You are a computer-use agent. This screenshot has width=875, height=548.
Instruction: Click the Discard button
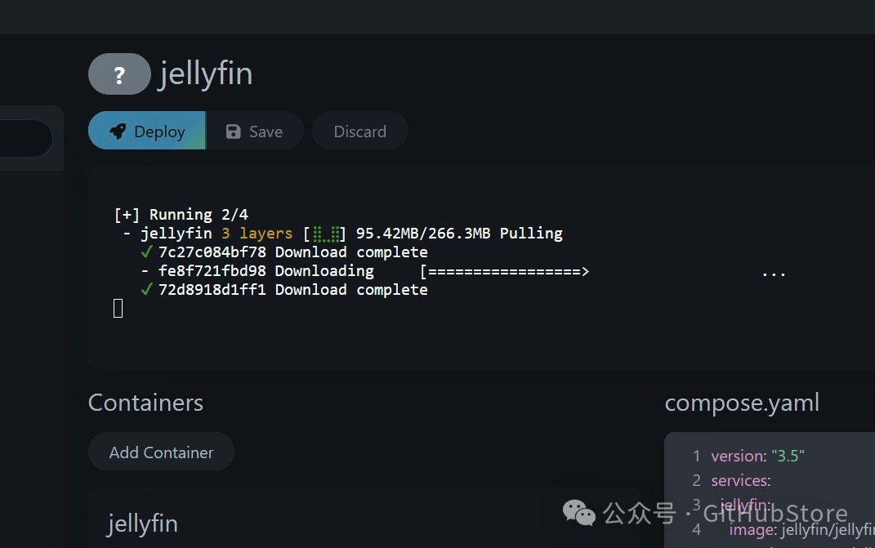(360, 131)
